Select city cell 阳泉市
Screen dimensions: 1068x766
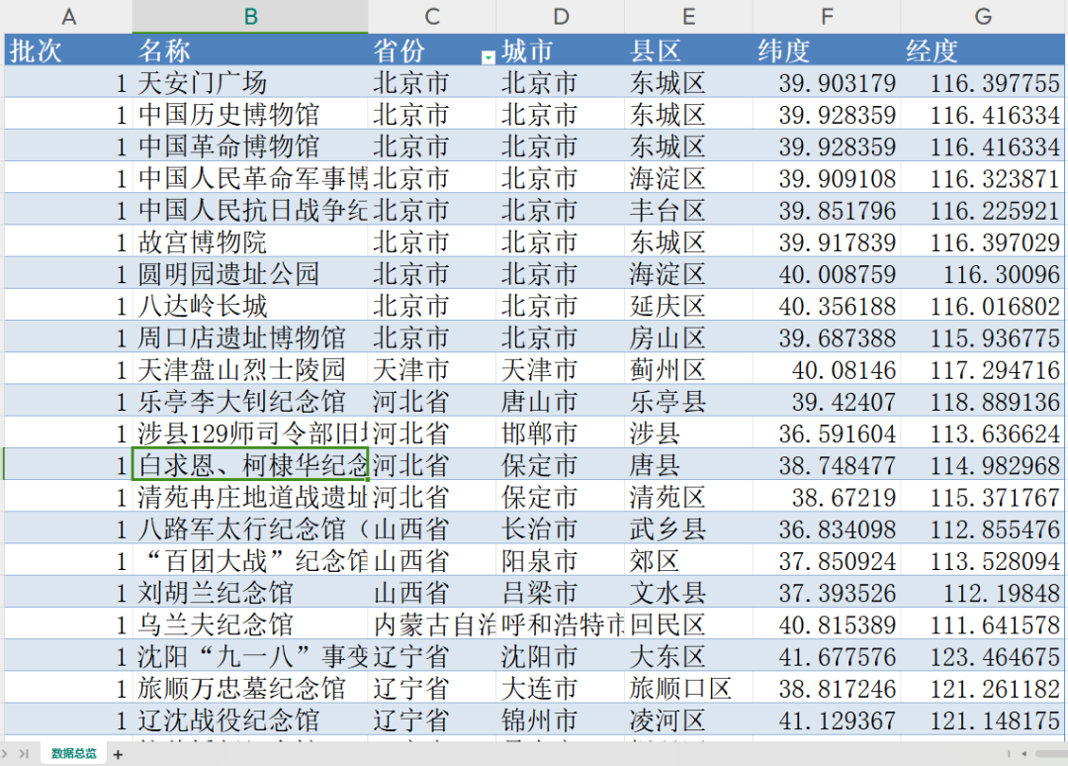(x=560, y=561)
